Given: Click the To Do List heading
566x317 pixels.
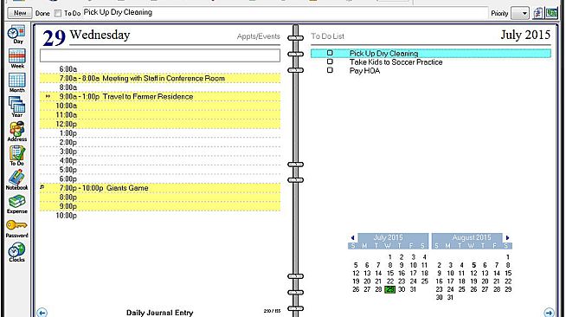Looking at the screenshot, I should (x=328, y=36).
